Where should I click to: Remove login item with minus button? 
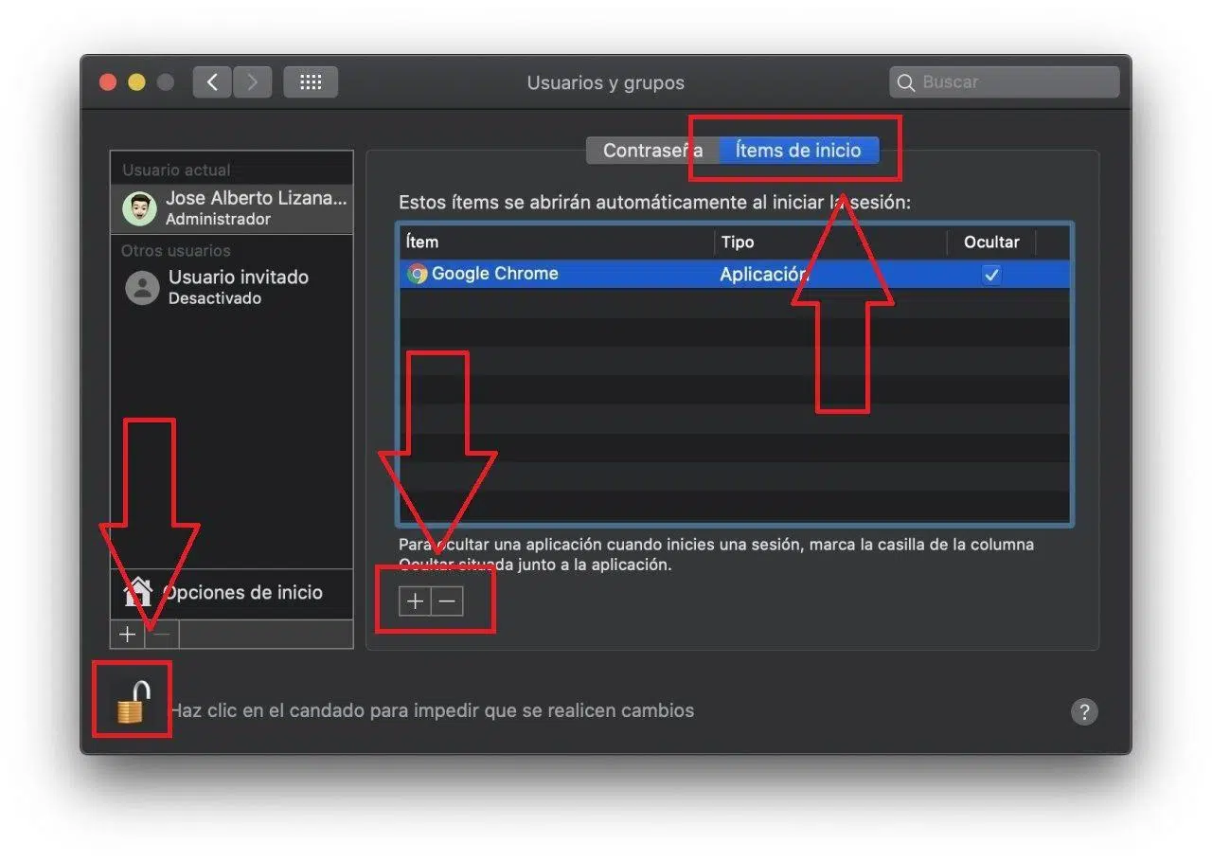click(x=448, y=601)
